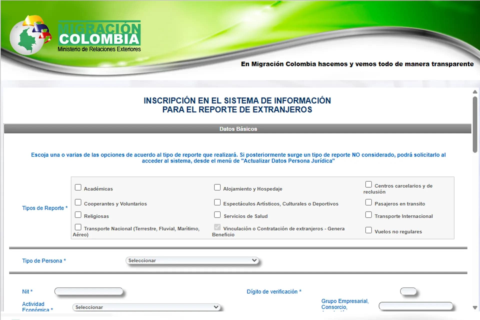
Task: Click the Grupo Empresarial, Consorcio field
Action: [x=416, y=306]
